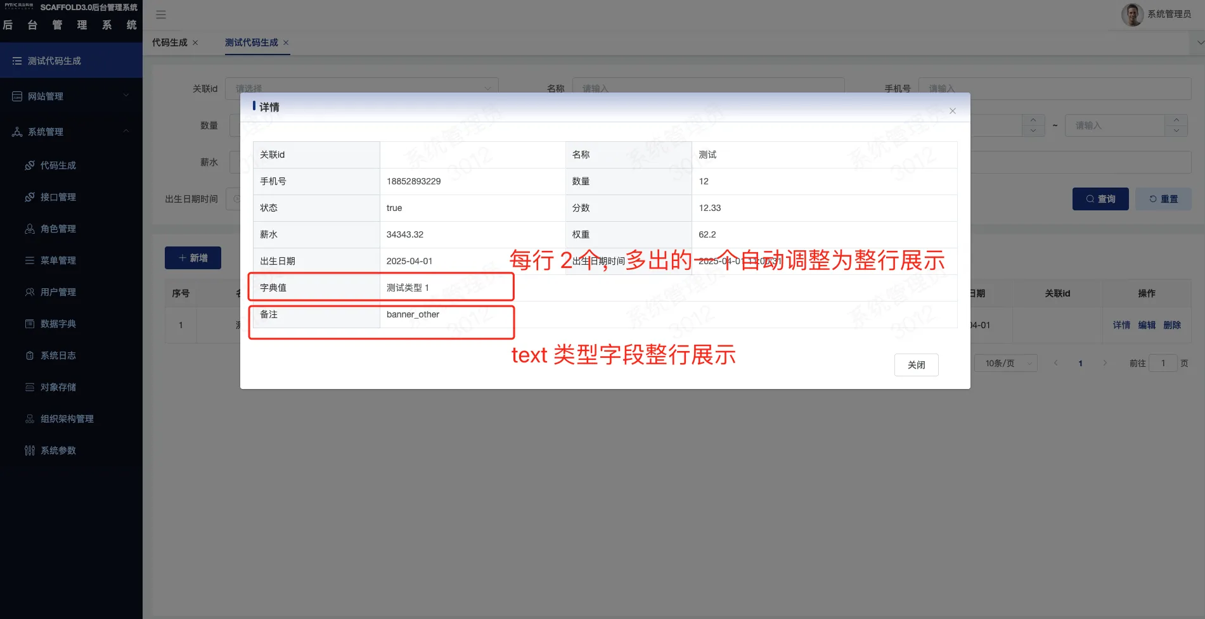Click the 重置 reset button
Image resolution: width=1205 pixels, height=619 pixels.
1163,199
